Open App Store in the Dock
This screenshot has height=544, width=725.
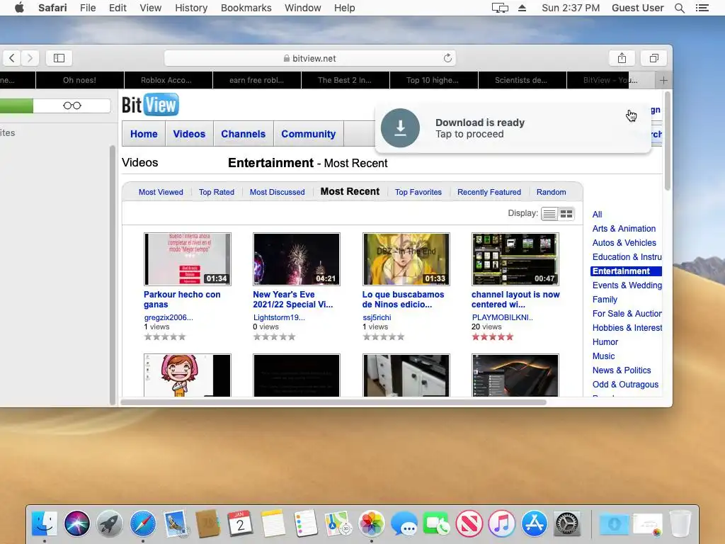point(534,523)
